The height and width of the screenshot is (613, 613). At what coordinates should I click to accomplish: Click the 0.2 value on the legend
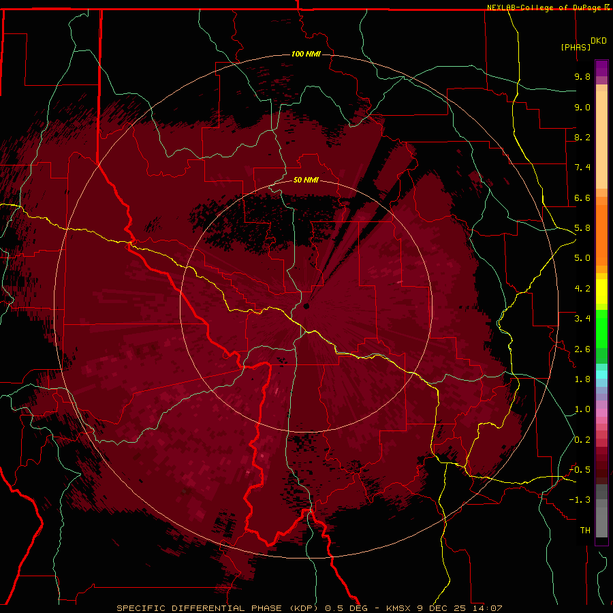pyautogui.click(x=582, y=440)
